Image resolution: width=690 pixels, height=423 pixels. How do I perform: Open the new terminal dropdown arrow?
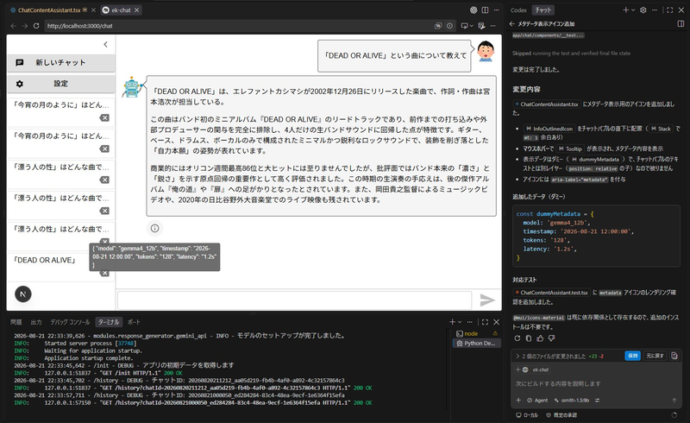pos(460,322)
